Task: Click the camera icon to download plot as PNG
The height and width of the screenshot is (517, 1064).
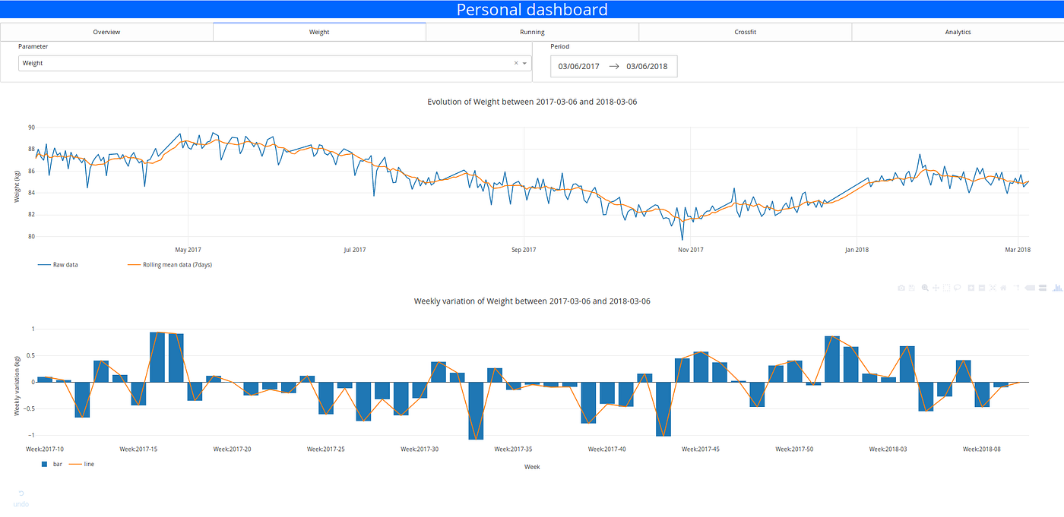Action: pyautogui.click(x=901, y=288)
